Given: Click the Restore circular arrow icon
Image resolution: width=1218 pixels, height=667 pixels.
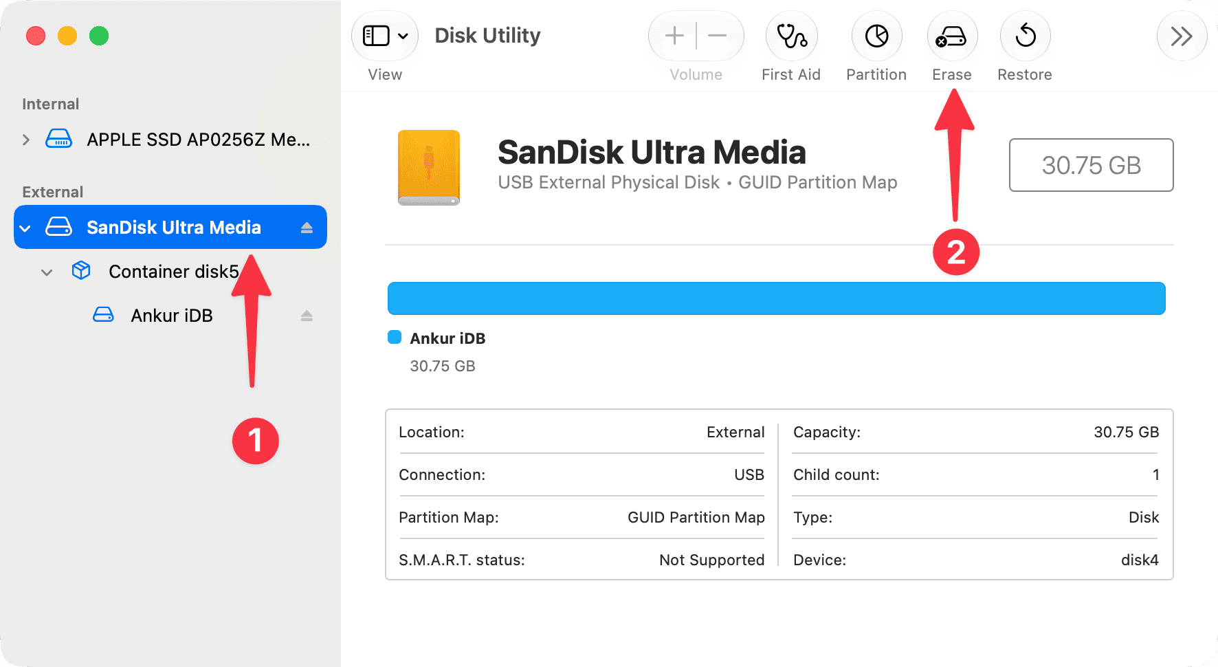Looking at the screenshot, I should coord(1025,36).
